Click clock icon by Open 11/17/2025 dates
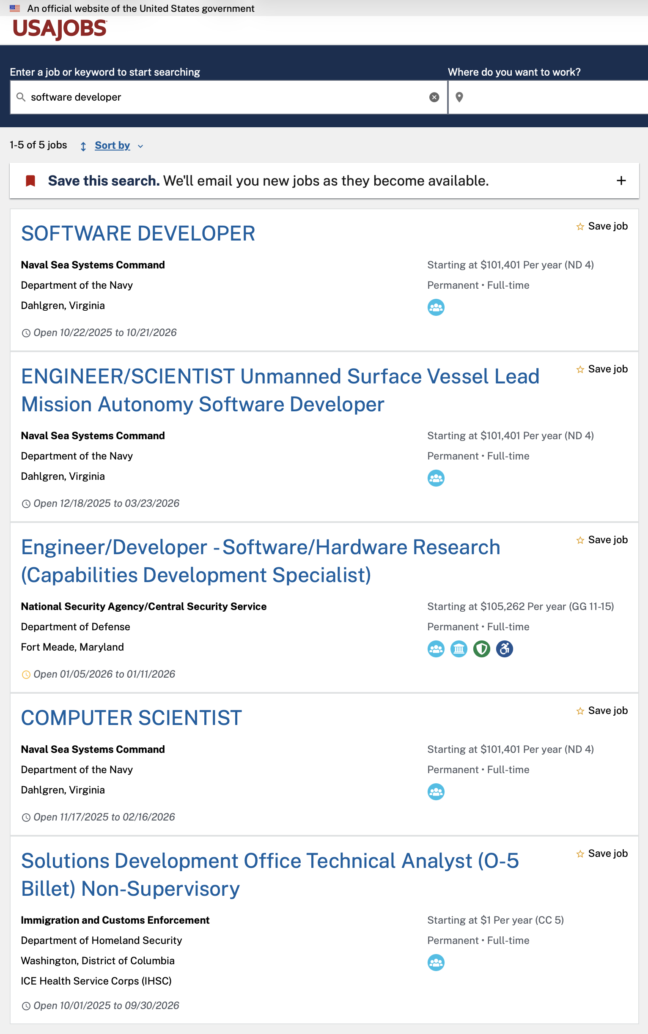This screenshot has width=648, height=1034. tap(26, 817)
